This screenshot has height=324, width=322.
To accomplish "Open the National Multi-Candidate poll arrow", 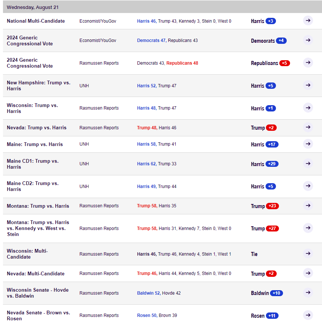I will (x=308, y=21).
